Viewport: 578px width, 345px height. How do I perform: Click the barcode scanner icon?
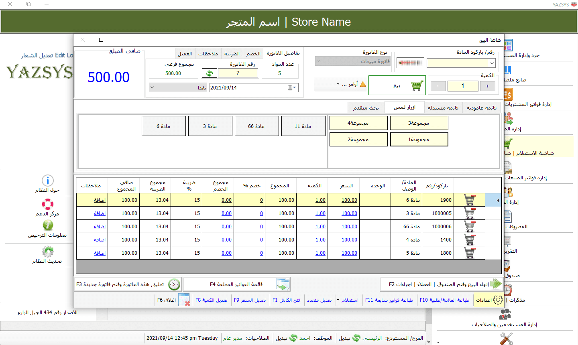pos(410,63)
